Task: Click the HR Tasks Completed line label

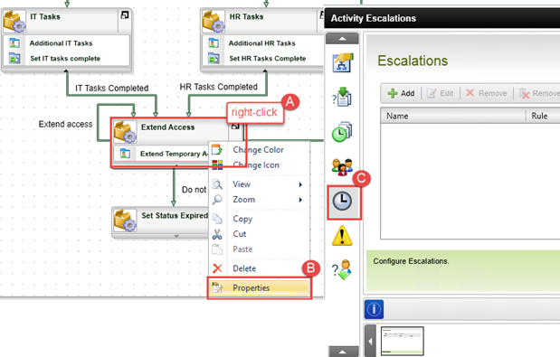Action: tap(219, 87)
